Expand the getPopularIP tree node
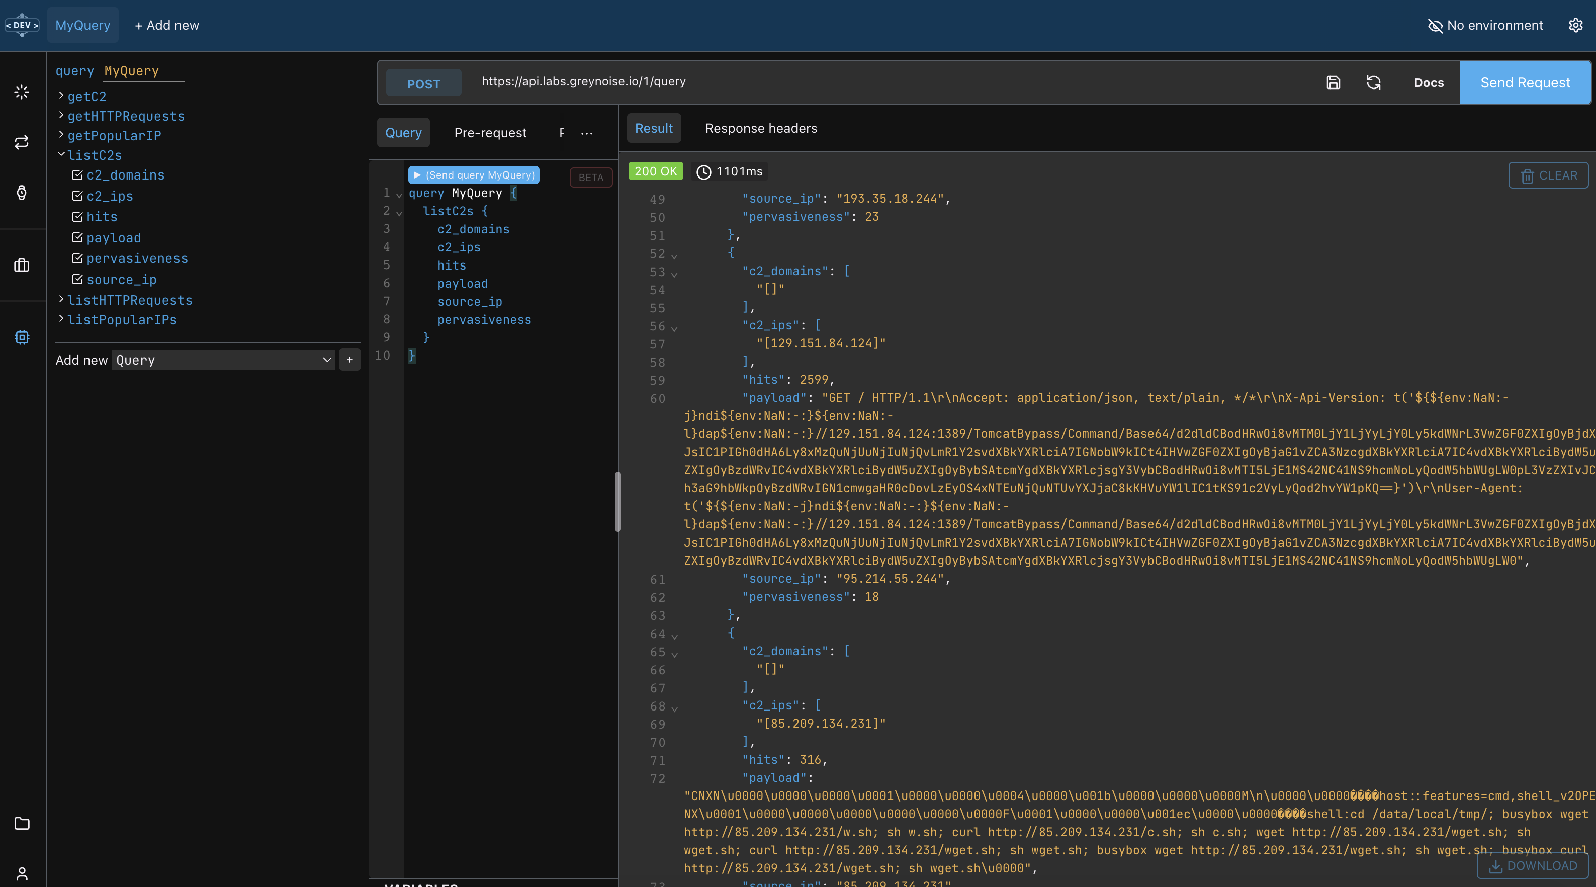 61,134
